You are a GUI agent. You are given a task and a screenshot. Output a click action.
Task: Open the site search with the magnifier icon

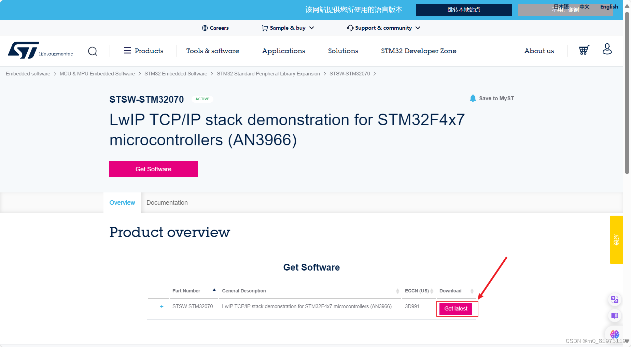(93, 51)
